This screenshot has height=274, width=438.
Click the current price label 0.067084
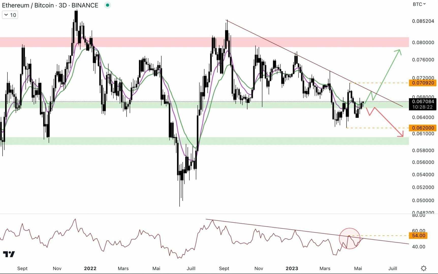coord(423,102)
